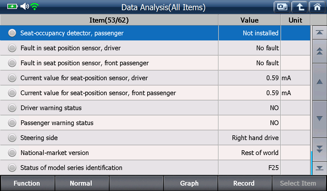Image resolution: width=327 pixels, height=191 pixels.
Task: Click the Value column header
Action: (x=249, y=20)
